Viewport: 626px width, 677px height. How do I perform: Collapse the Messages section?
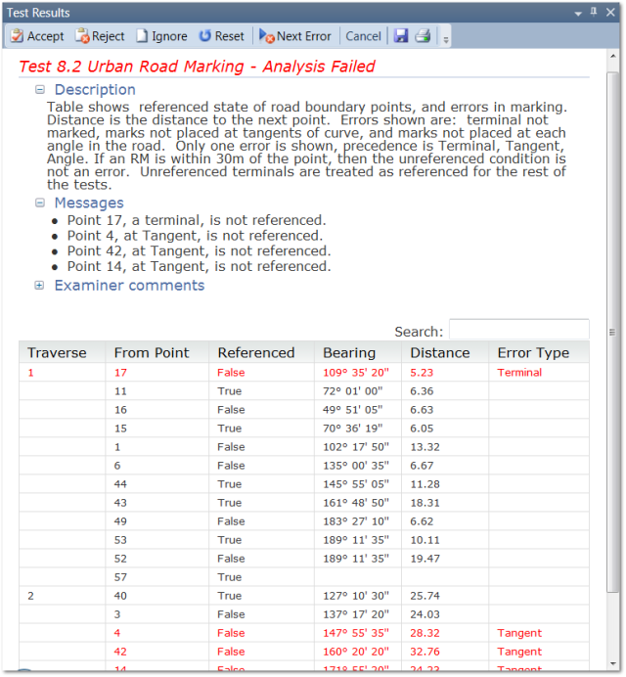[x=40, y=203]
